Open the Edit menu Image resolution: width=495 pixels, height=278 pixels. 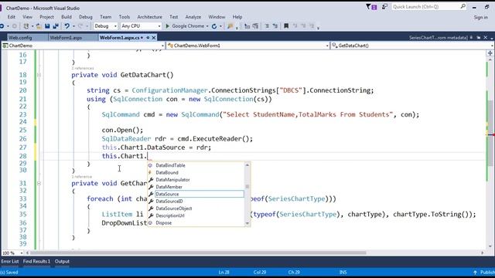coord(12,17)
